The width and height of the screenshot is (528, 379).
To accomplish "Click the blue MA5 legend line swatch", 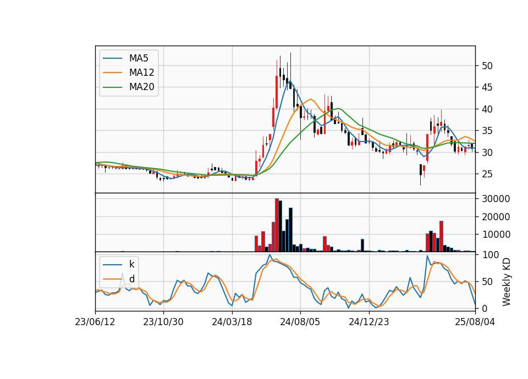I will [x=112, y=58].
